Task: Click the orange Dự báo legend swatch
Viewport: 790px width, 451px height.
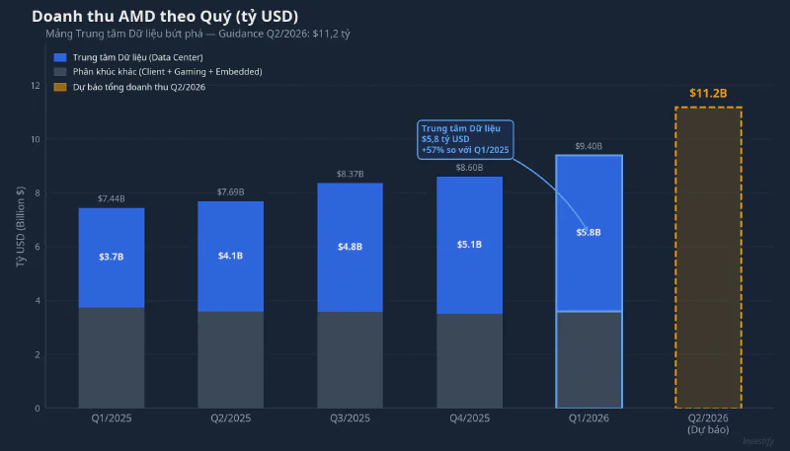Action: click(x=60, y=87)
